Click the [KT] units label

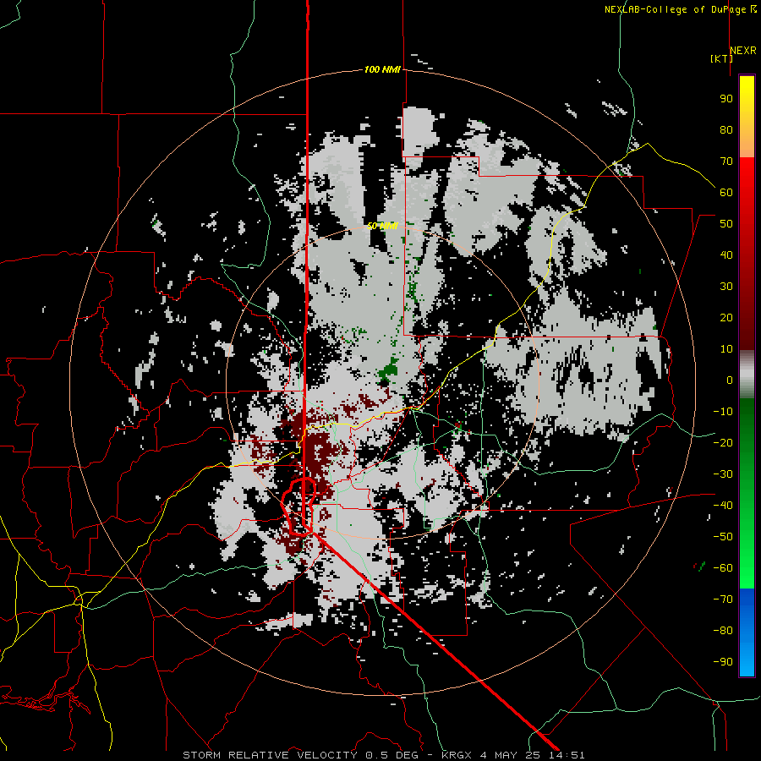point(722,58)
